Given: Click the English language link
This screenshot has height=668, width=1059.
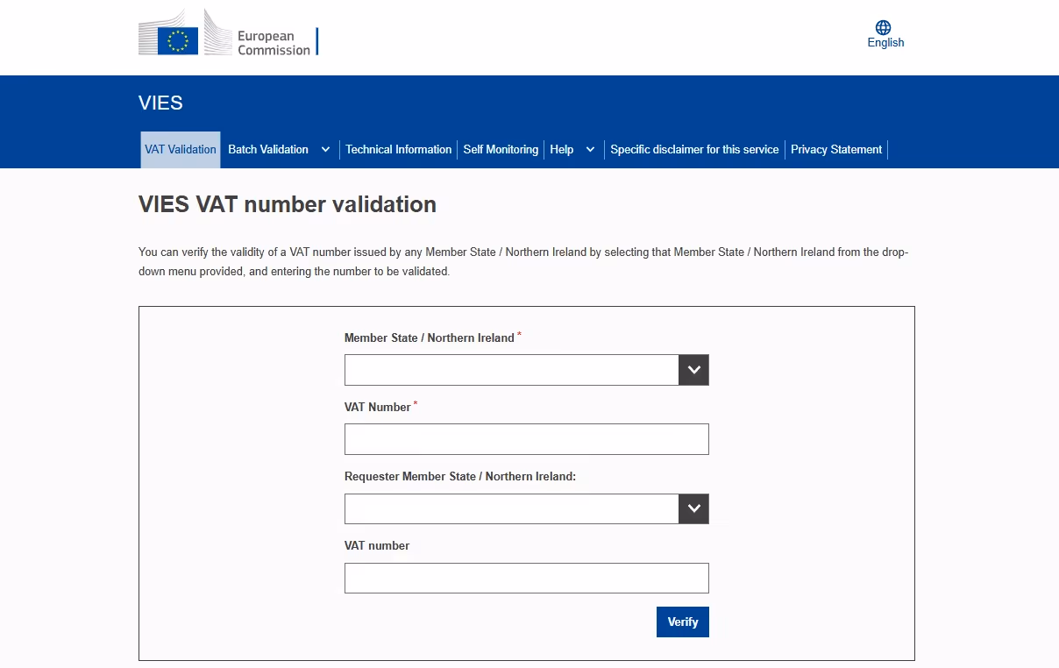Looking at the screenshot, I should [x=885, y=42].
